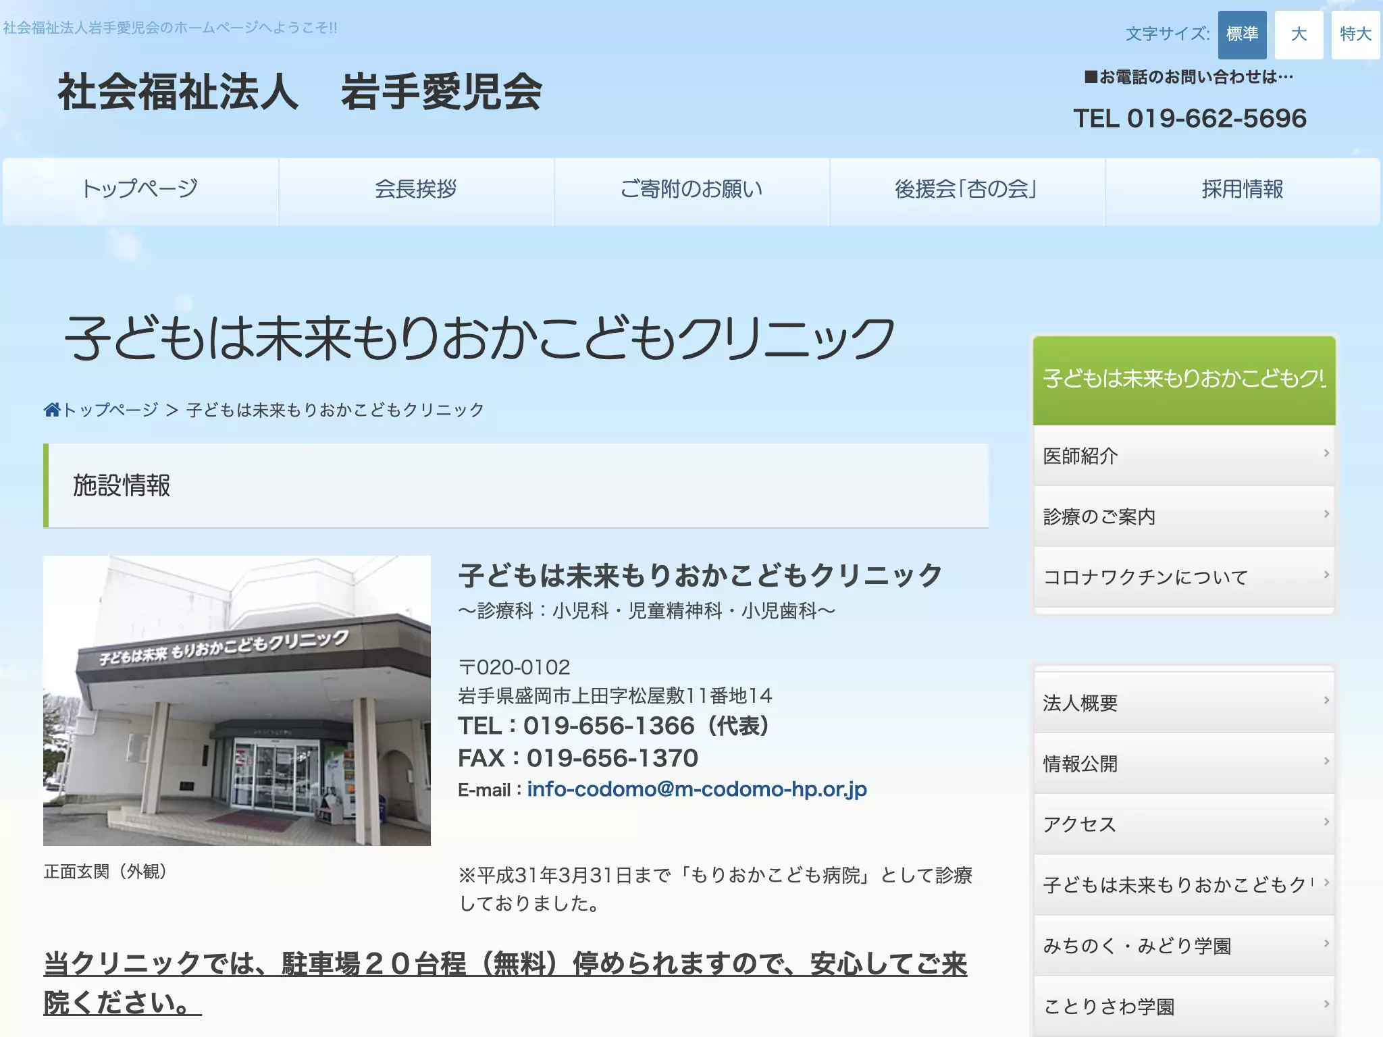Click the info-codomo@m-codomo-hp.or.jp email link

click(696, 789)
